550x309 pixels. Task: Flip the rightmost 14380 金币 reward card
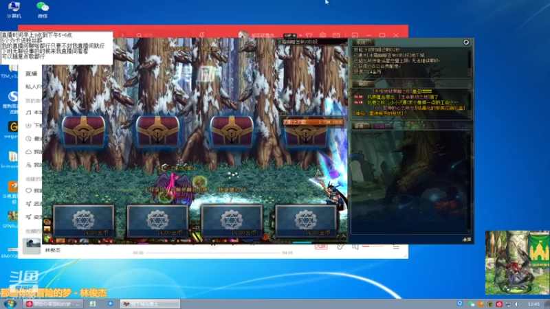coord(306,221)
